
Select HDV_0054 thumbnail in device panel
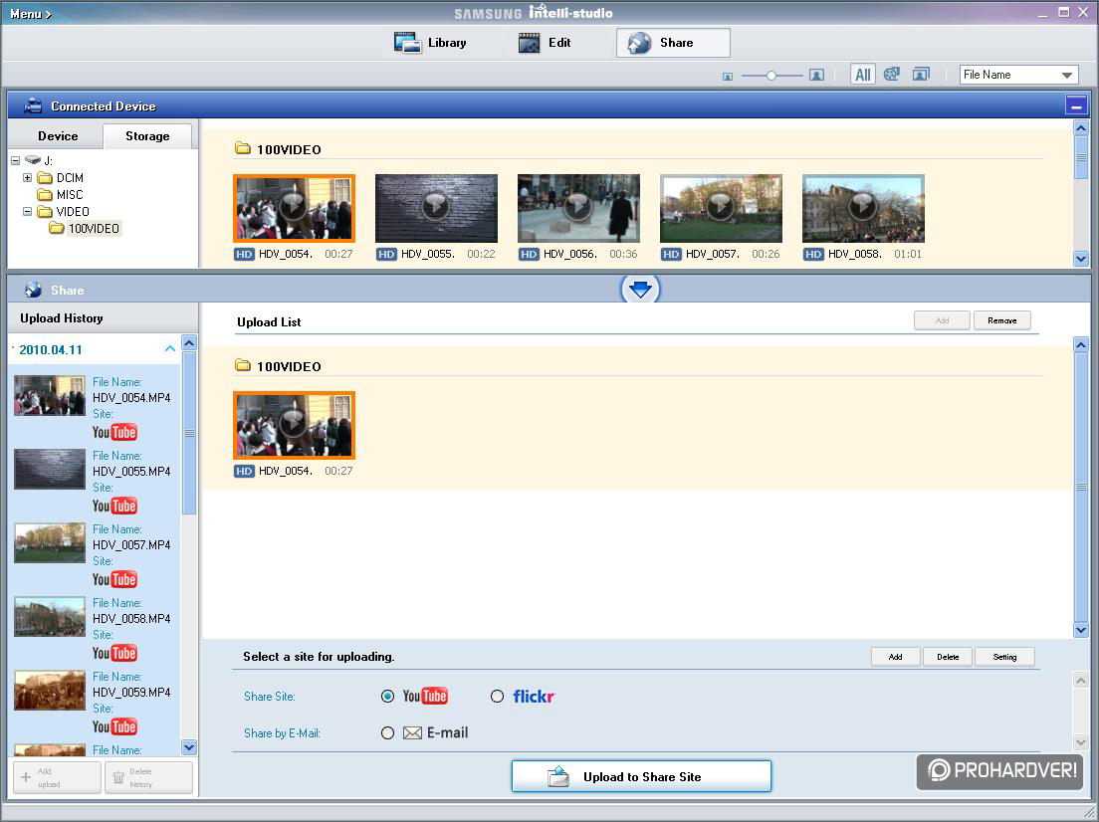click(294, 208)
